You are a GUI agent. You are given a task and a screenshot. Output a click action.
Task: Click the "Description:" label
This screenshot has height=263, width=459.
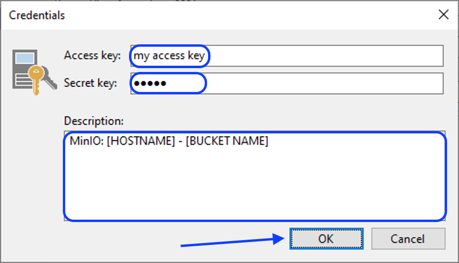pos(94,121)
